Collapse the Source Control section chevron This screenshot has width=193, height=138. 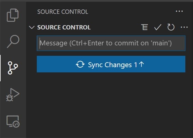pos(32,27)
